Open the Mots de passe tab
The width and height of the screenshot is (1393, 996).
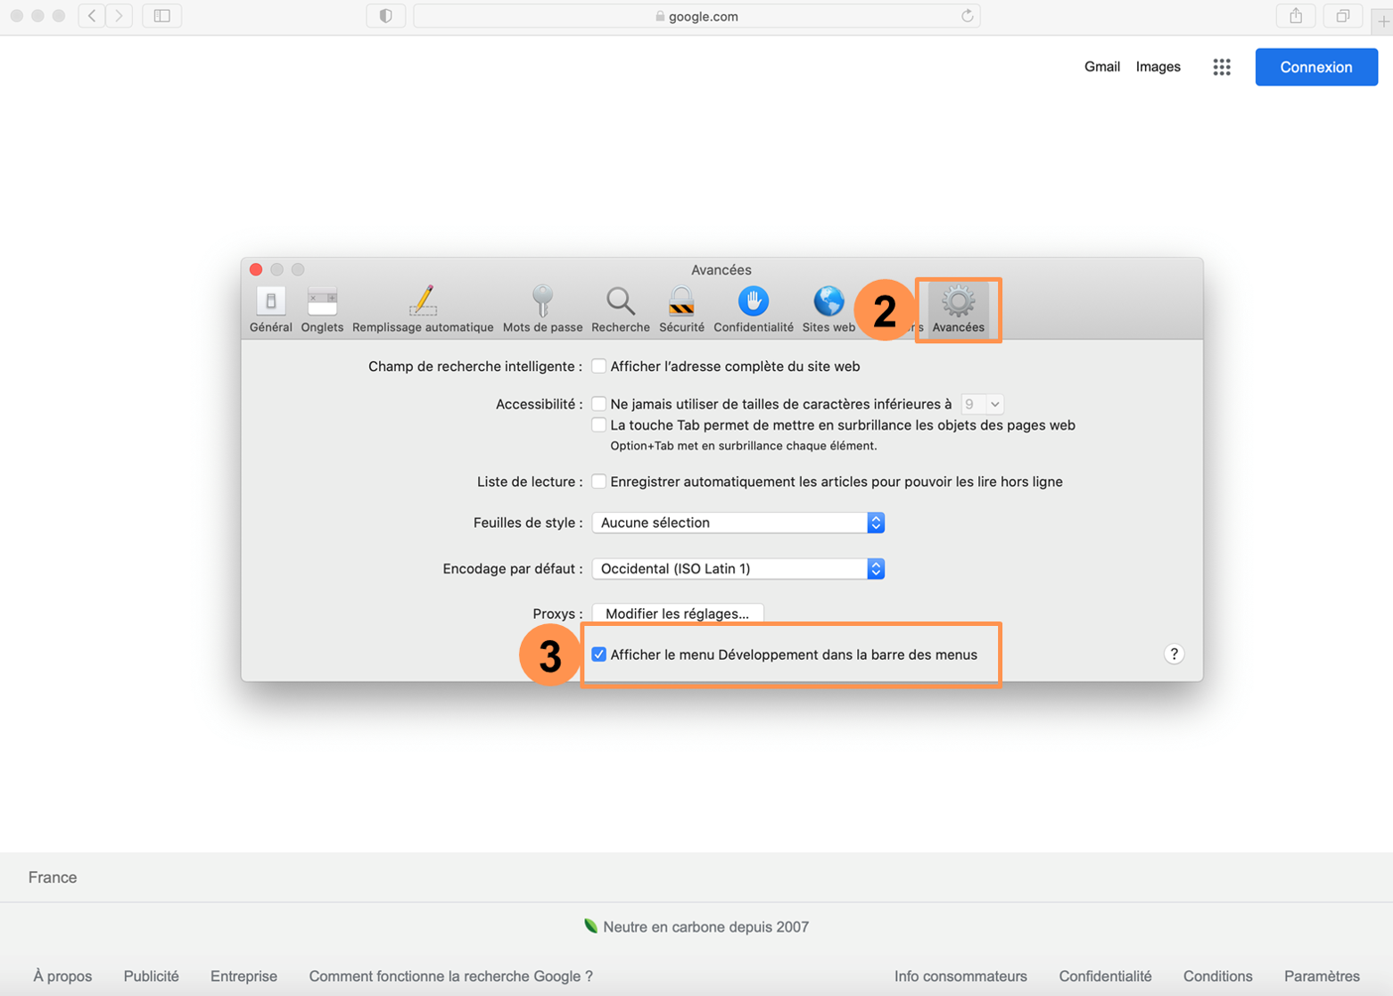coord(542,309)
